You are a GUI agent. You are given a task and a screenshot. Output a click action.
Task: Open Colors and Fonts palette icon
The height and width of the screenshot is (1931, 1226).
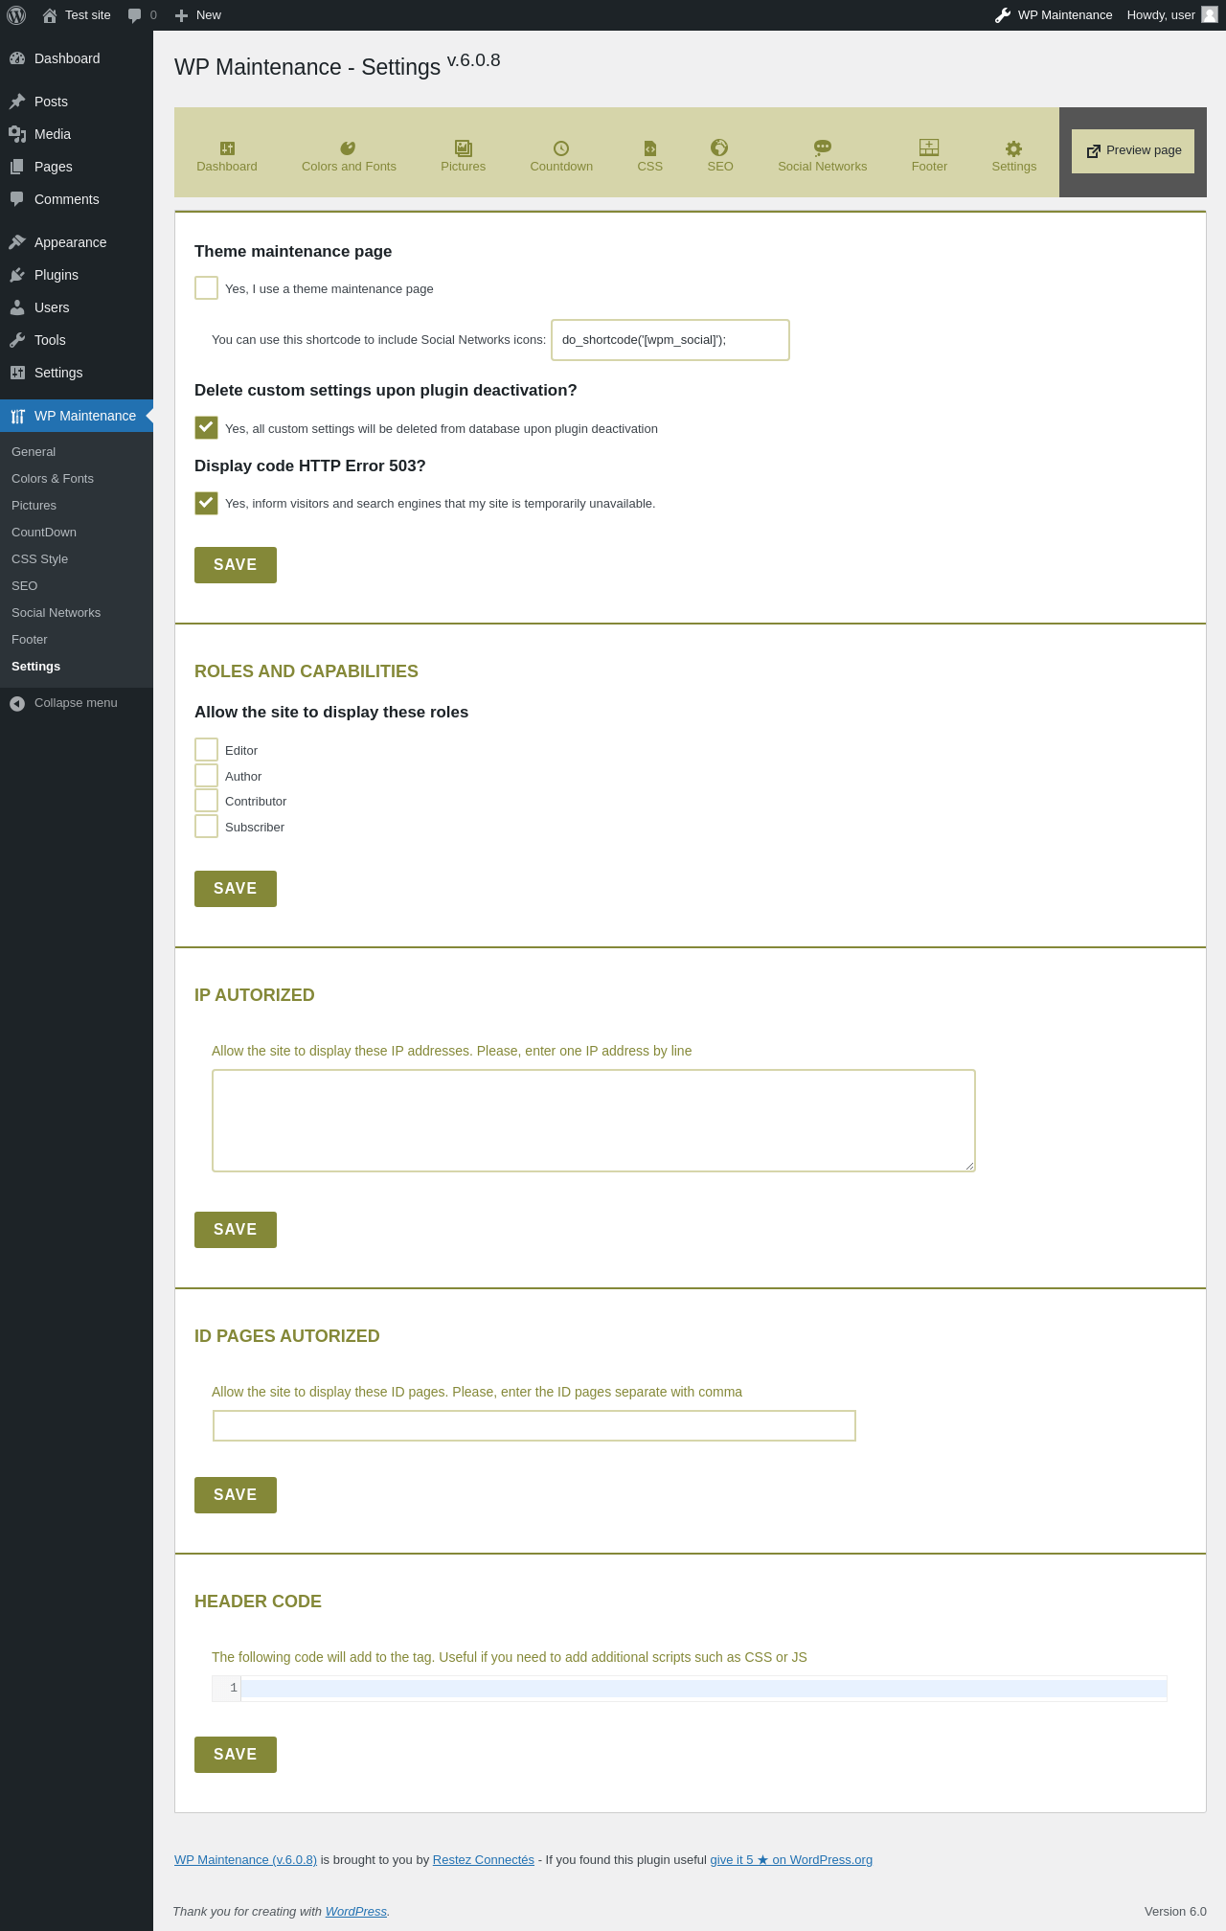pos(348,148)
